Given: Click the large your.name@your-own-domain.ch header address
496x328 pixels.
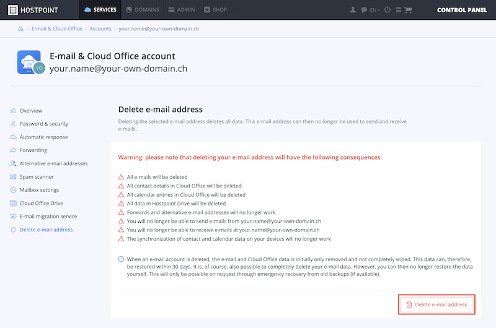Looking at the screenshot, I should click(x=118, y=69).
